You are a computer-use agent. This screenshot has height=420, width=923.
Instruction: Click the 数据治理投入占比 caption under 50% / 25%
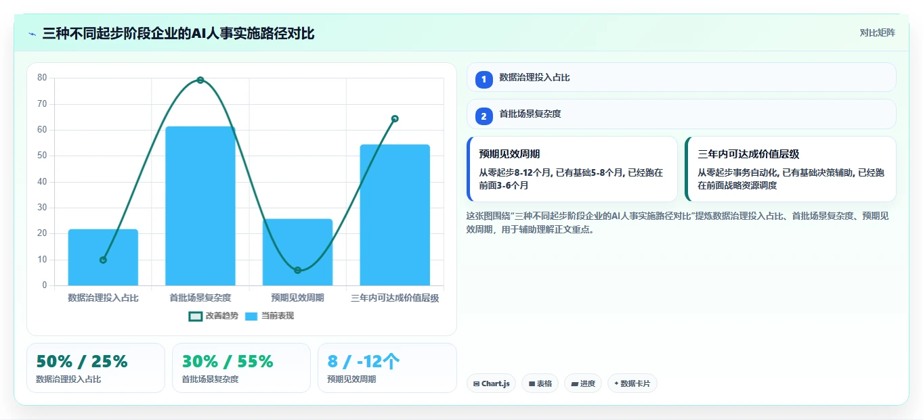pos(68,379)
